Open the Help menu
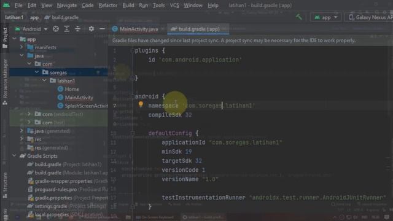This screenshot has height=221, width=393. click(213, 6)
